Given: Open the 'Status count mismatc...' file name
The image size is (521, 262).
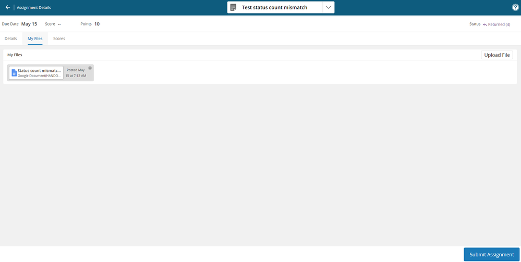Looking at the screenshot, I should tap(39, 70).
